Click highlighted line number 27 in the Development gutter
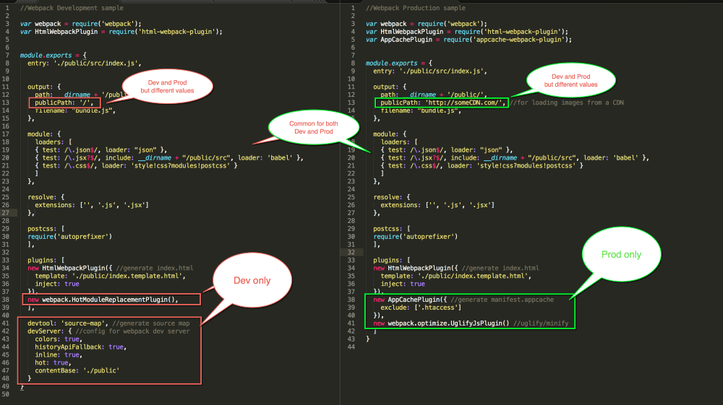This screenshot has width=723, height=405. pos(6,213)
